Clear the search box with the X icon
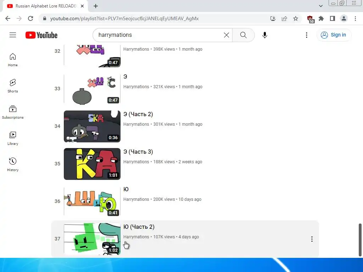363x272 pixels. 227,35
